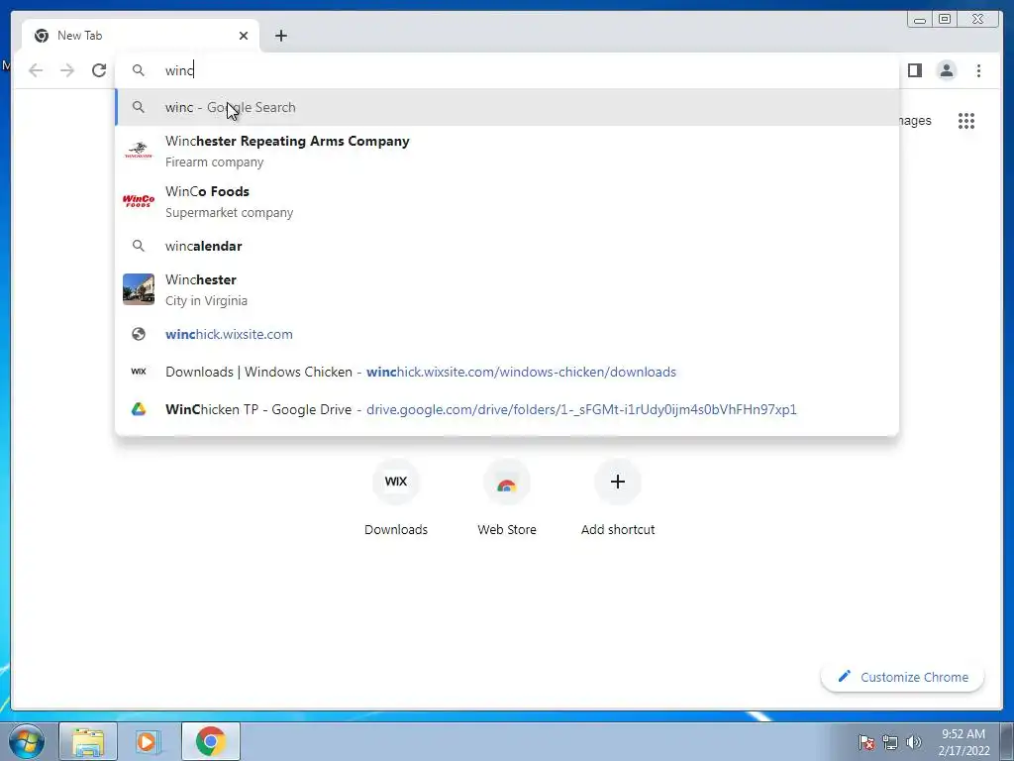Open Customize Chrome
The width and height of the screenshot is (1014, 761).
[903, 677]
